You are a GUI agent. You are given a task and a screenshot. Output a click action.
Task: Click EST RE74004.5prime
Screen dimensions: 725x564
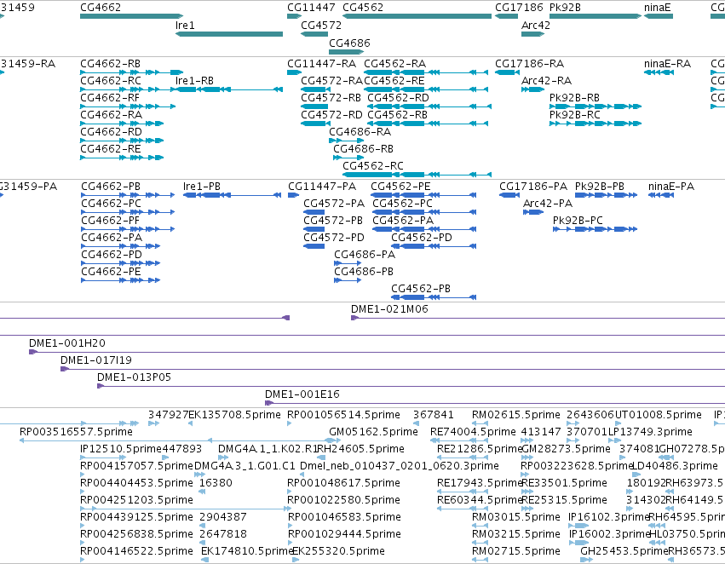(x=473, y=432)
